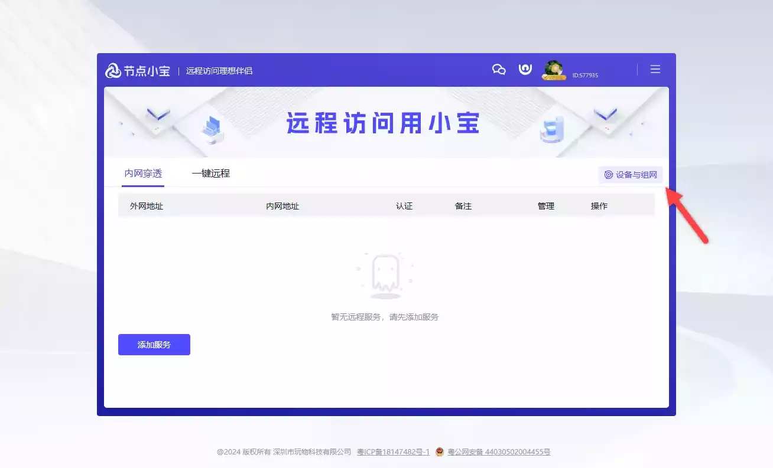Click the 暂无远程服务 empty-state message

(385, 317)
